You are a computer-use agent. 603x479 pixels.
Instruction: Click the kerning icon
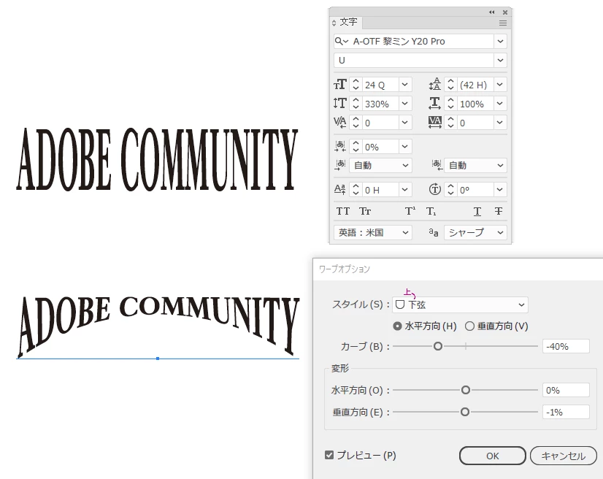340,123
